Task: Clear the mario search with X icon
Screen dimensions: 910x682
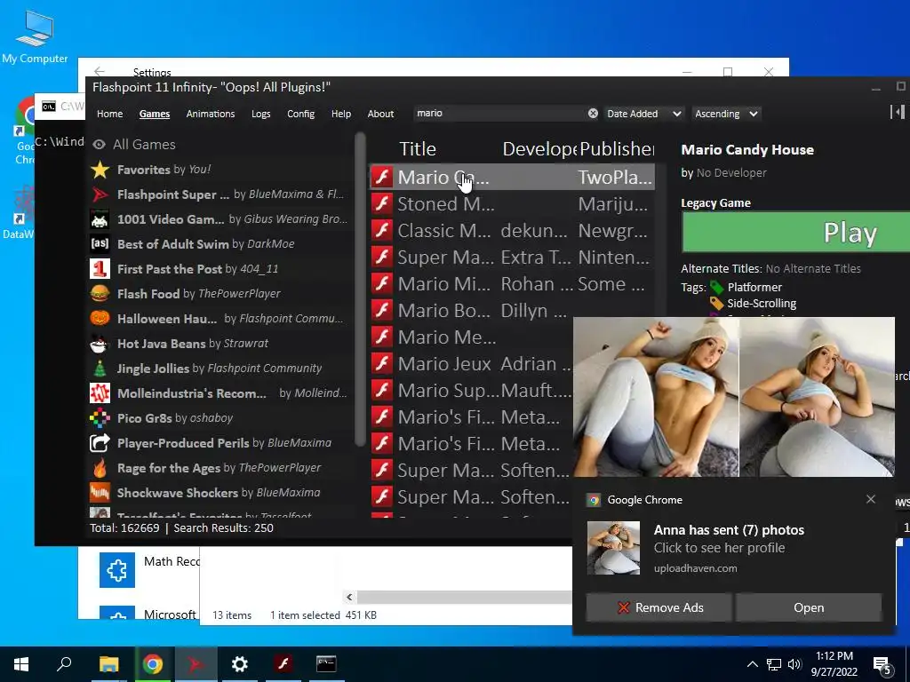Action: point(593,114)
